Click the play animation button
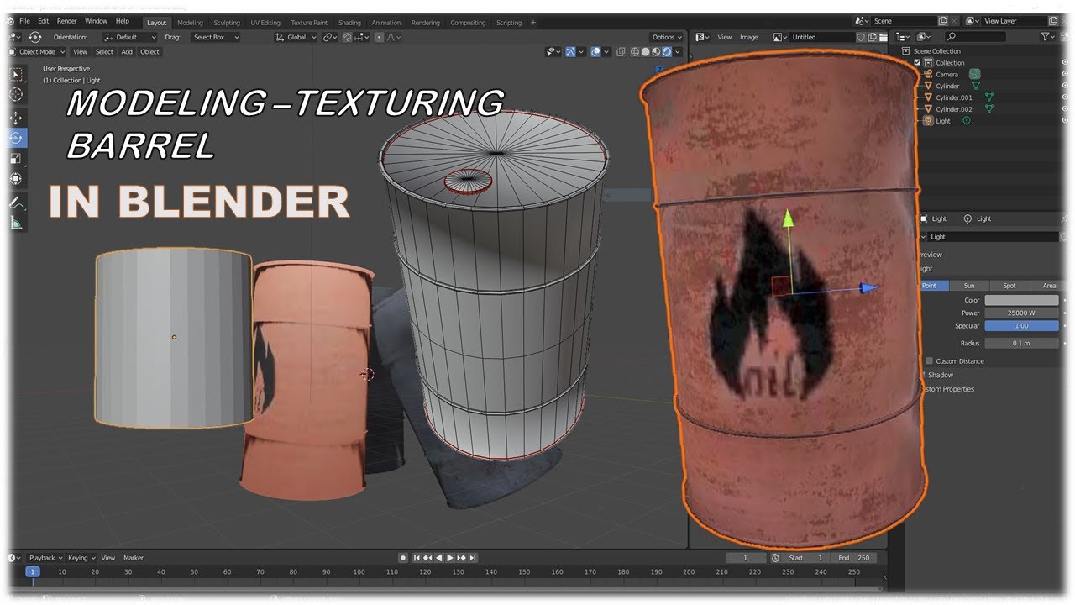This screenshot has width=1075, height=605. pyautogui.click(x=450, y=558)
